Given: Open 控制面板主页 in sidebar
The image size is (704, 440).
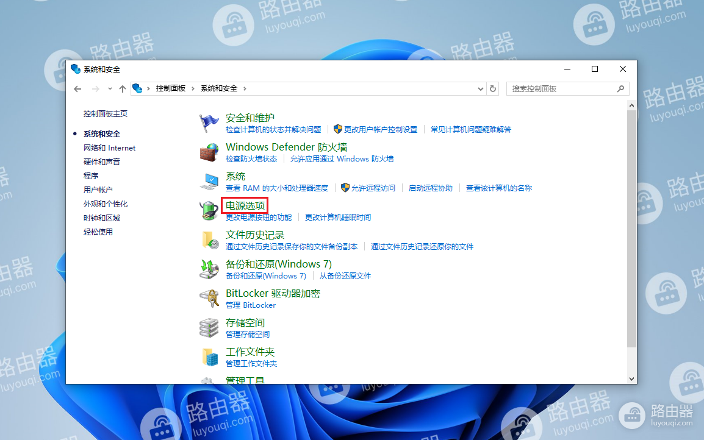Looking at the screenshot, I should pyautogui.click(x=106, y=114).
